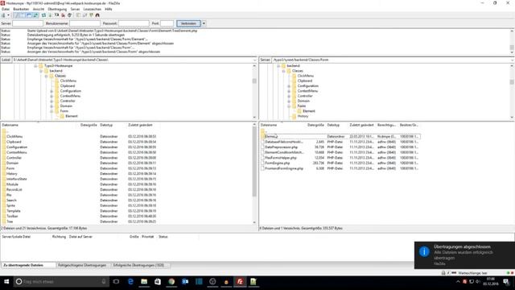Image resolution: width=515 pixels, height=290 pixels.
Task: Open the Hilfe menu
Action: coord(109,9)
